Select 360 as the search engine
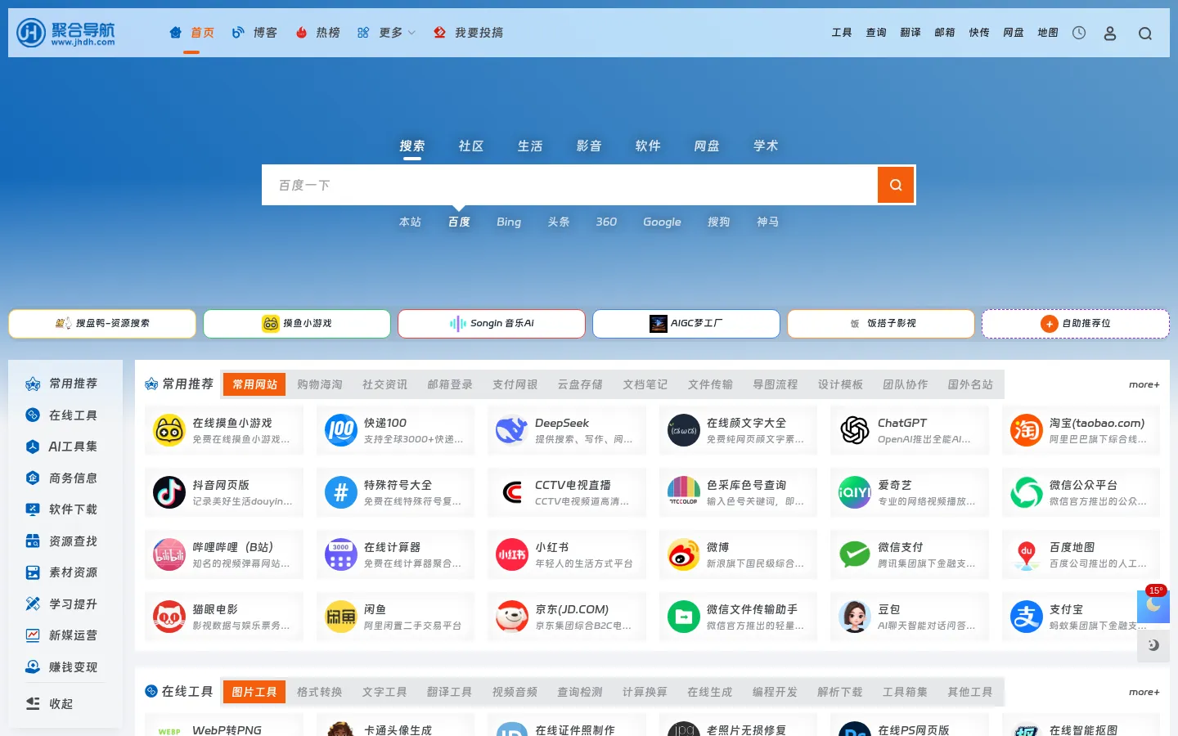 click(606, 222)
